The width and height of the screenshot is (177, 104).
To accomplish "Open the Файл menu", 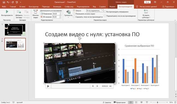I will point(4,7).
